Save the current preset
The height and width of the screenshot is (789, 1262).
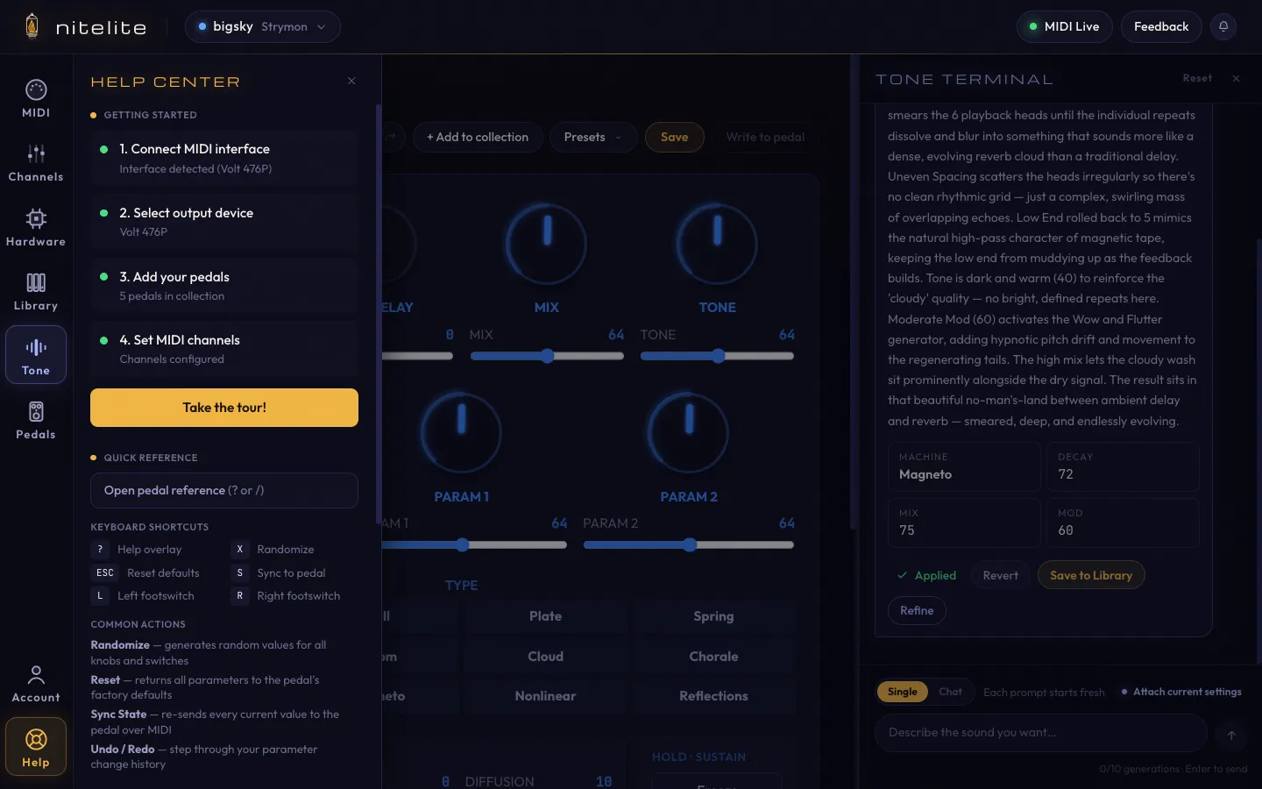[674, 137]
